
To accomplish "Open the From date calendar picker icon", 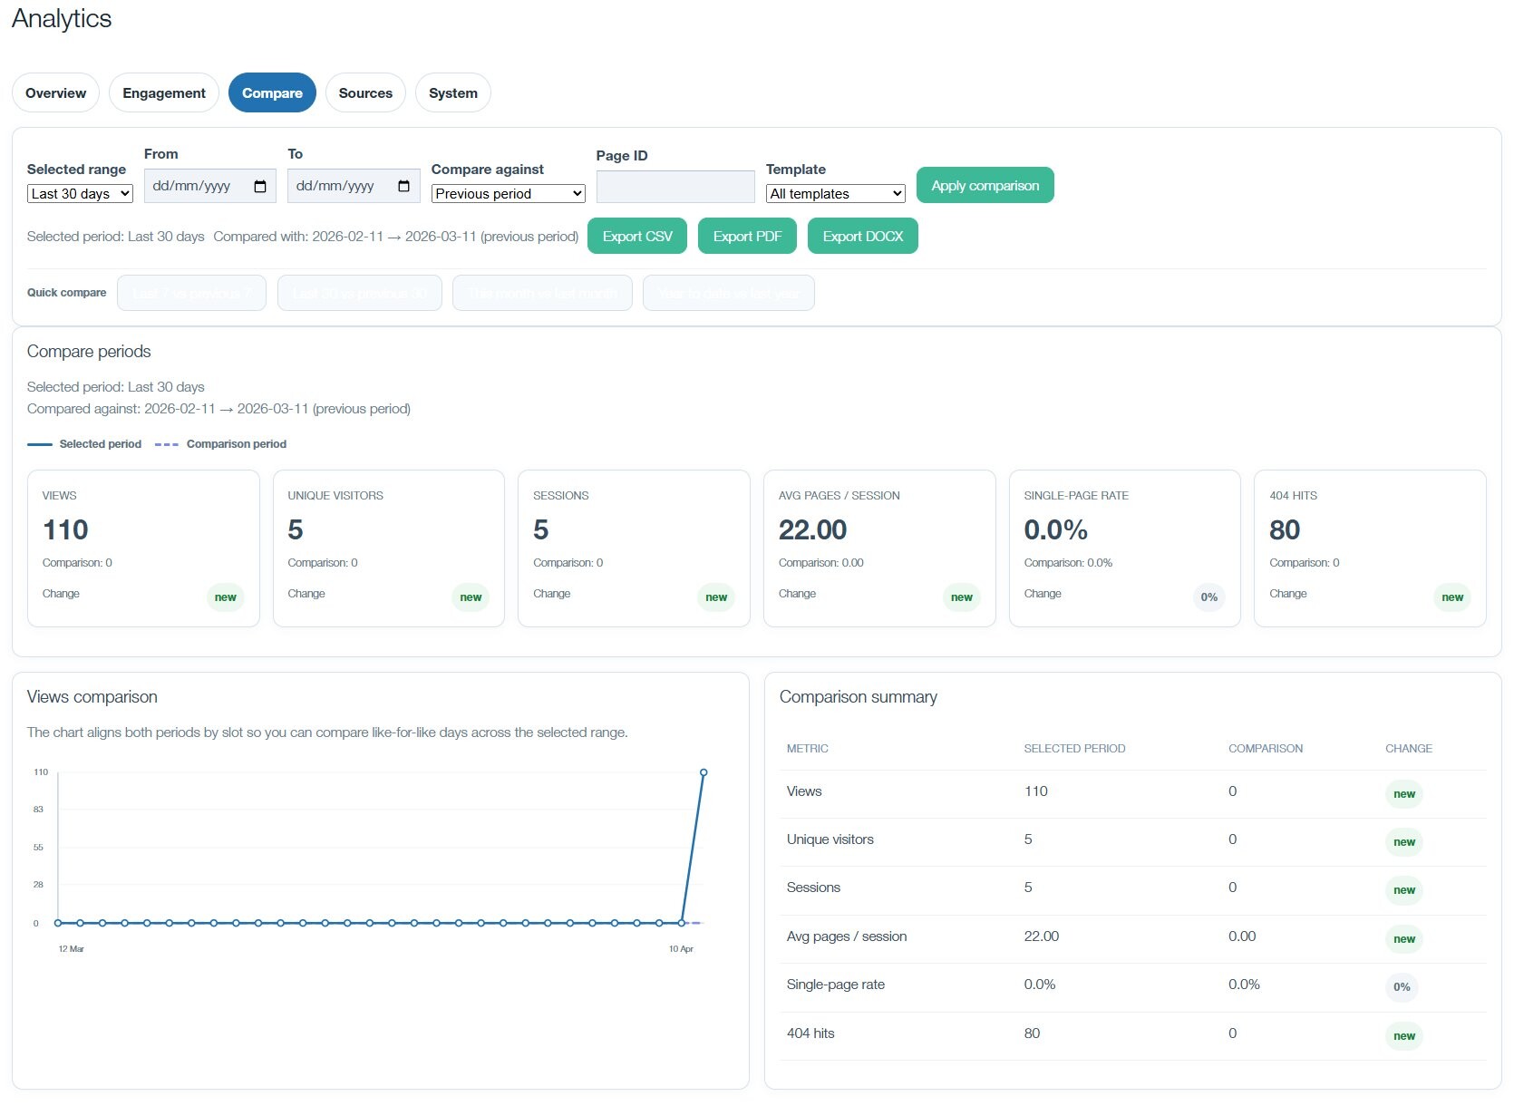I will coord(260,187).
